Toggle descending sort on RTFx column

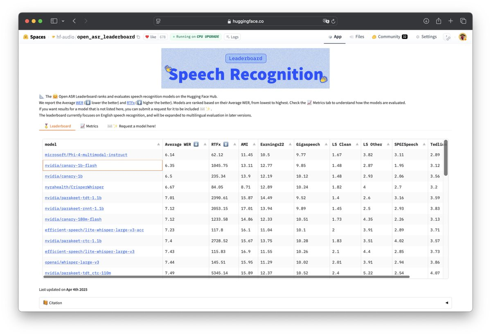click(235, 144)
